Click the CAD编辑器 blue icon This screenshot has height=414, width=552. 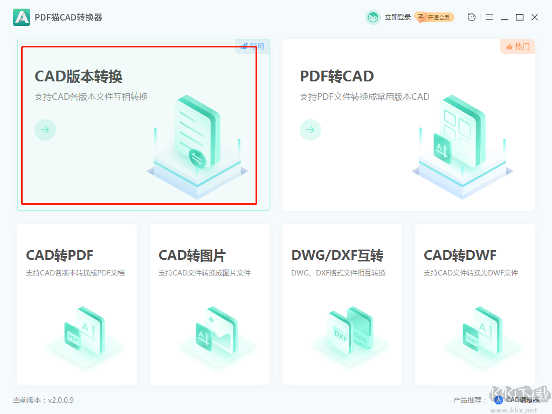[499, 400]
